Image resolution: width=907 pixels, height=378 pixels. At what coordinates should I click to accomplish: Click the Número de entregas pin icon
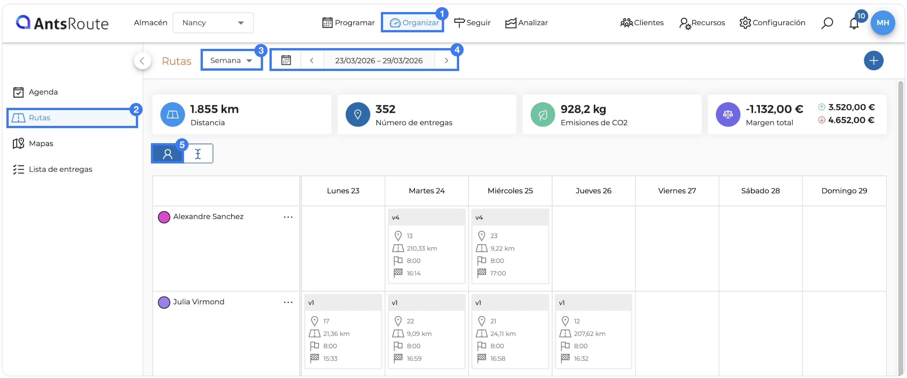358,115
